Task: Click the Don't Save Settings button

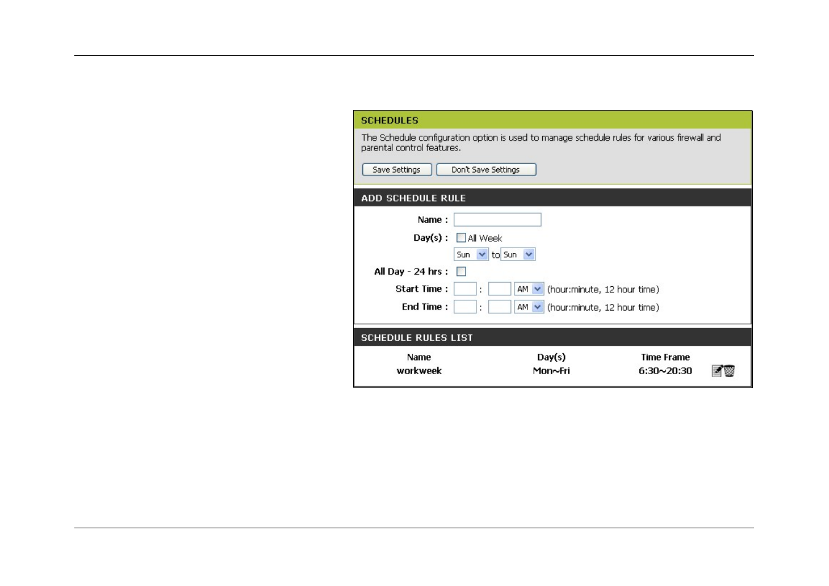Action: pyautogui.click(x=486, y=170)
